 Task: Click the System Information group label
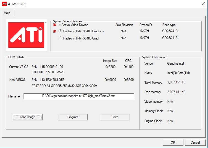(154, 57)
